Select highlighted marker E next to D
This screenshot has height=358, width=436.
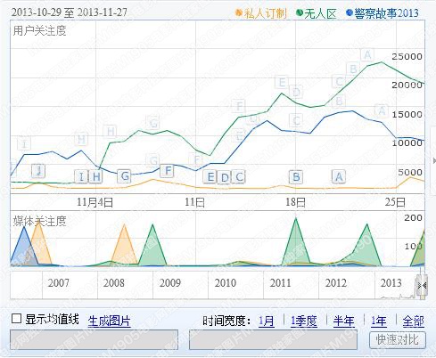click(210, 177)
